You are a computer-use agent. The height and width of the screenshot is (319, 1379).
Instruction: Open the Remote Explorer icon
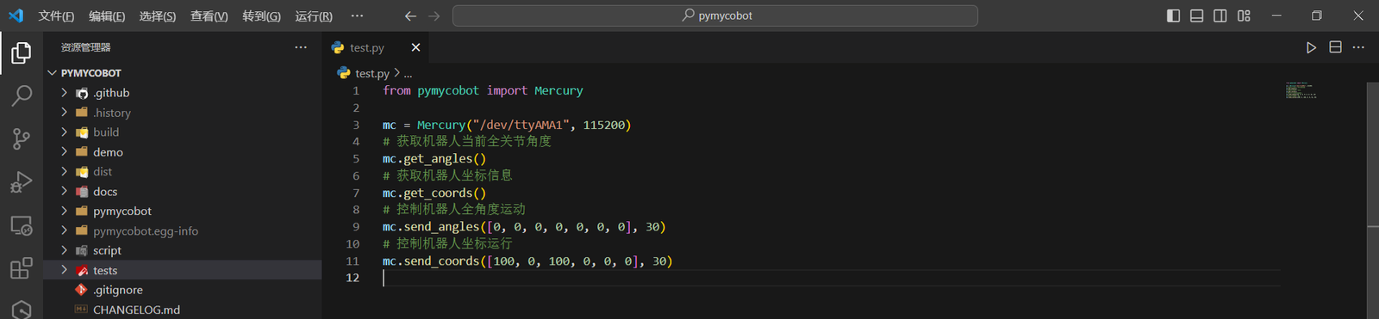coord(22,225)
